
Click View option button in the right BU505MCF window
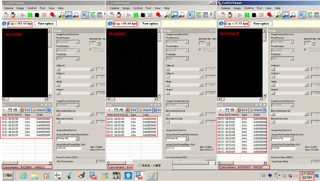tap(261, 24)
